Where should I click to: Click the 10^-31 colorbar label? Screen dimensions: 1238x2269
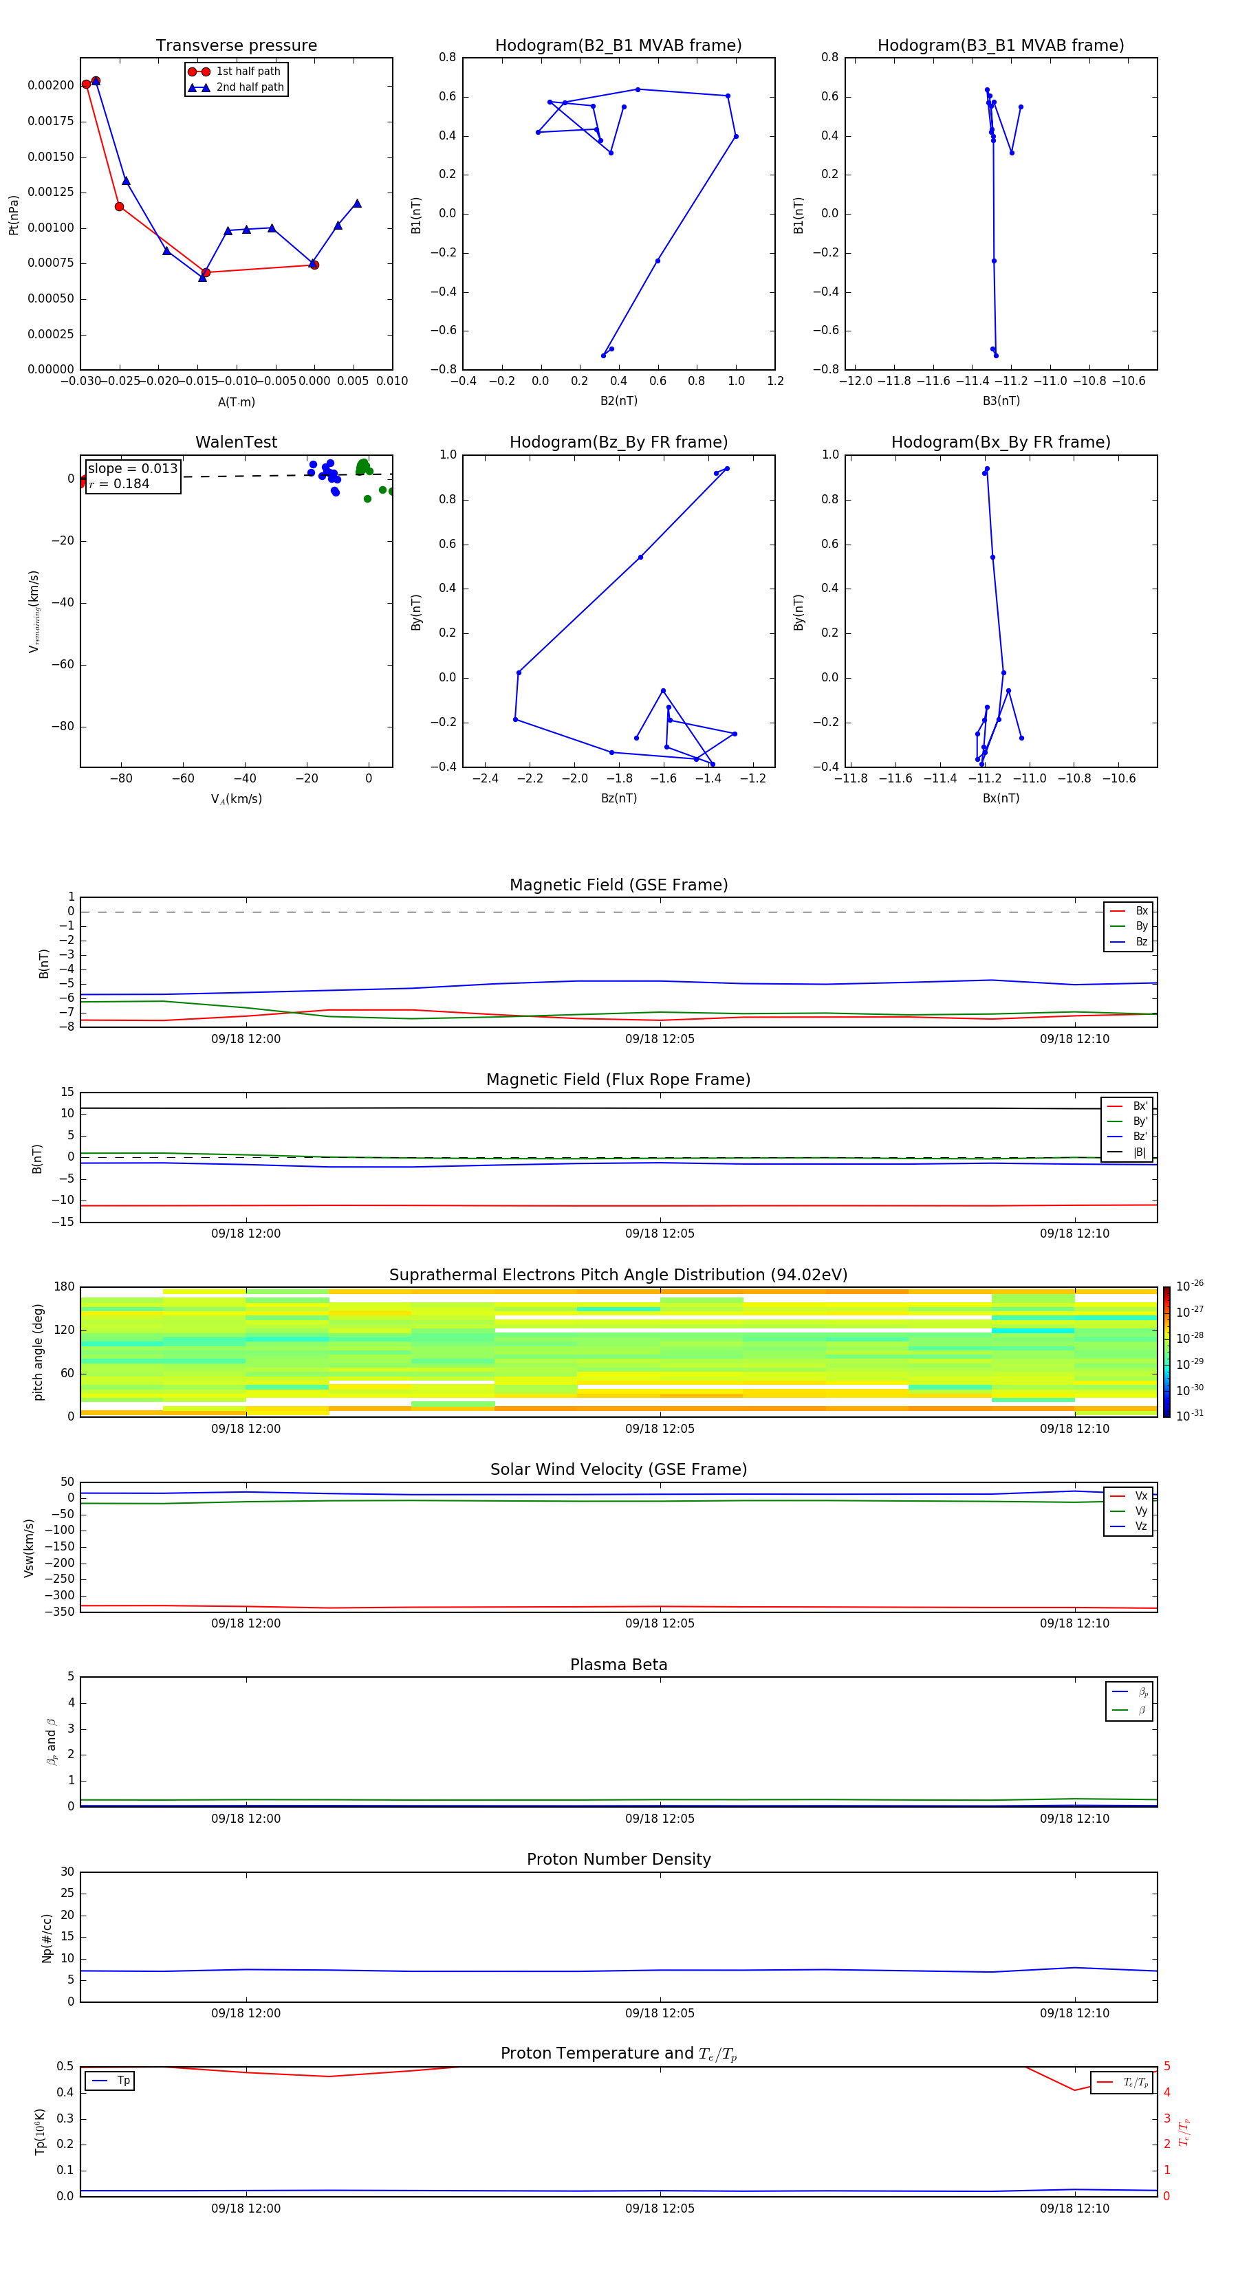pos(1190,1416)
